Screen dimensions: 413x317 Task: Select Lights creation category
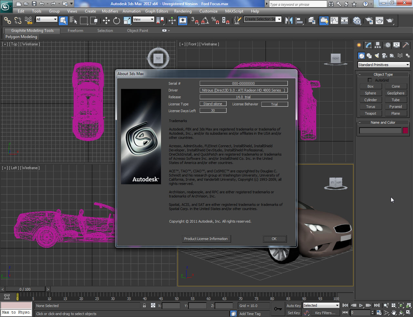(377, 56)
